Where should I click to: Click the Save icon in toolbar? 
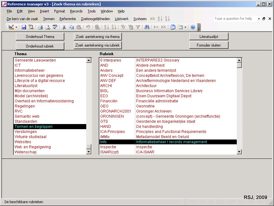pyautogui.click(x=24, y=27)
